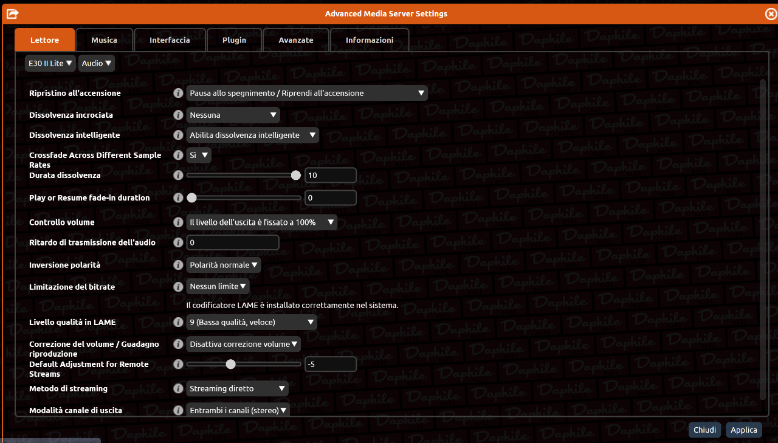Show info for Inversione polarità
The image size is (778, 443).
tap(178, 265)
